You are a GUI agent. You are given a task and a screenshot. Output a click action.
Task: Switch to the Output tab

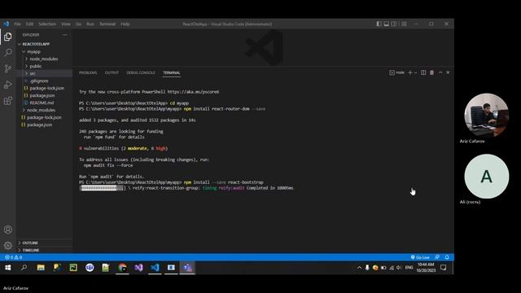click(112, 72)
